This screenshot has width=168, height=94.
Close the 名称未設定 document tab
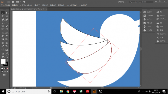tap(46, 9)
